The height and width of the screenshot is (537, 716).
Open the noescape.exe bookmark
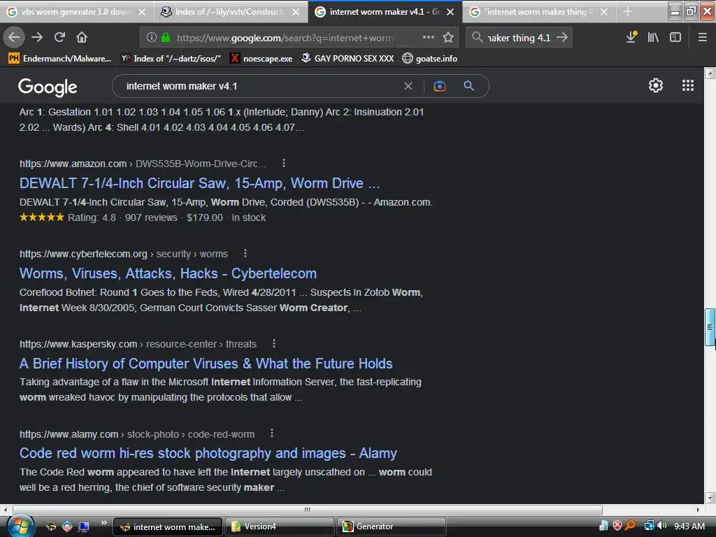pyautogui.click(x=262, y=59)
